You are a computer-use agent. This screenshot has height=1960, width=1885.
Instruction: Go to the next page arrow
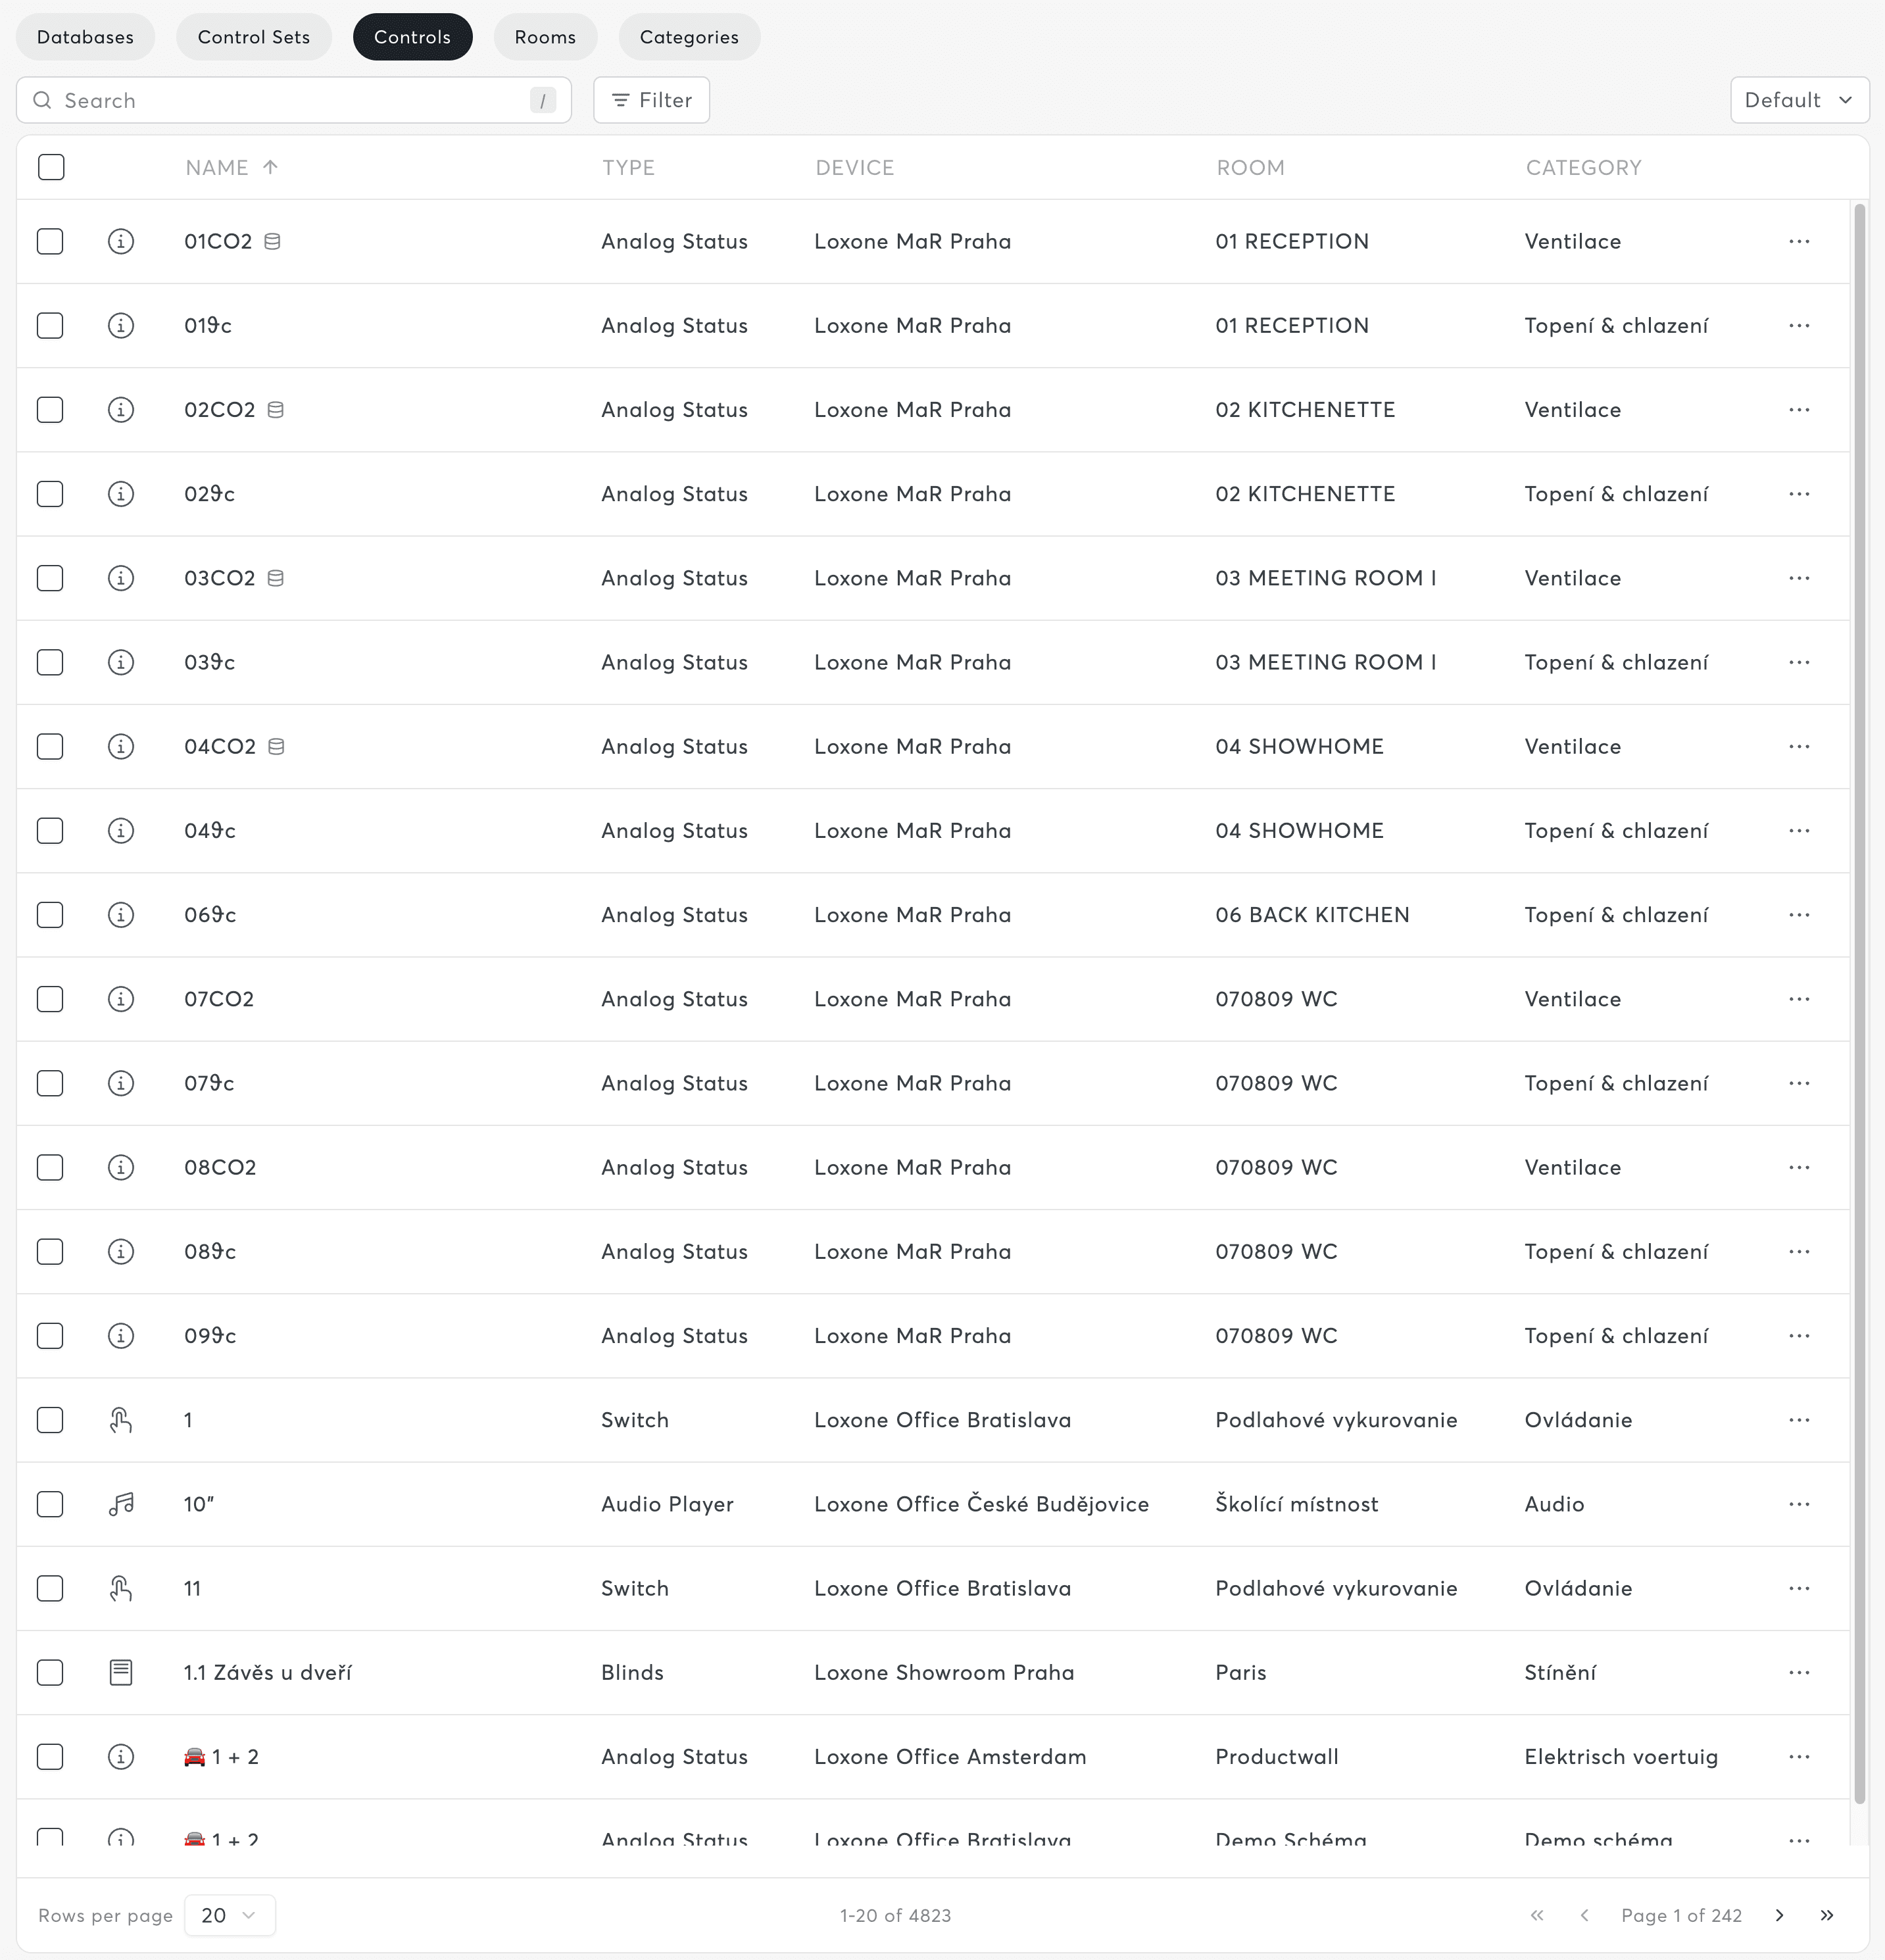[x=1779, y=1915]
